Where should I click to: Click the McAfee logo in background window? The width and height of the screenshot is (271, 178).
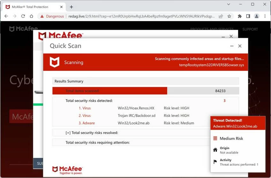coord(61,35)
